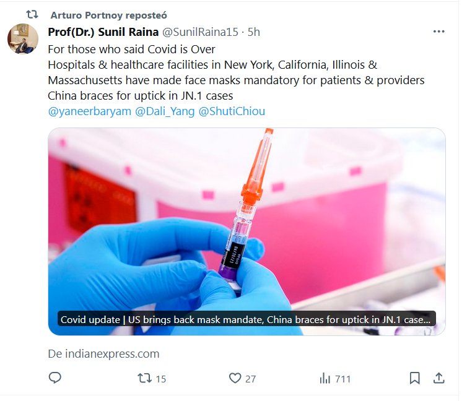Image resolution: width=467 pixels, height=401 pixels.
Task: Like the tweet with the heart icon
Action: pos(235,378)
